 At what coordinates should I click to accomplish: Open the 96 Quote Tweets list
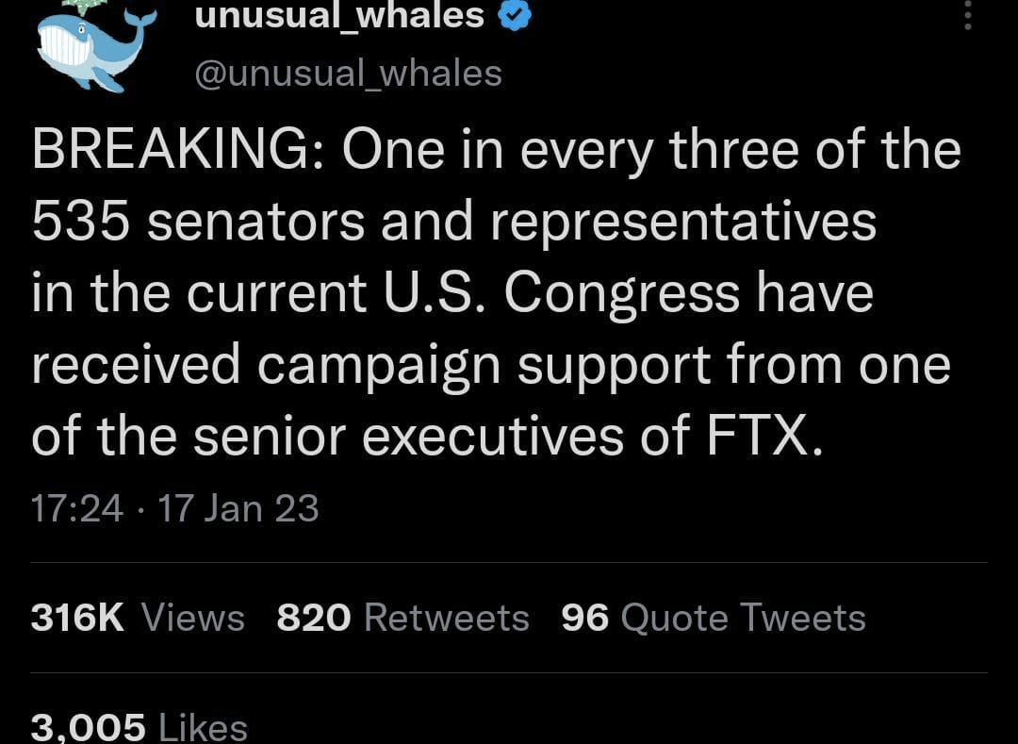click(713, 618)
